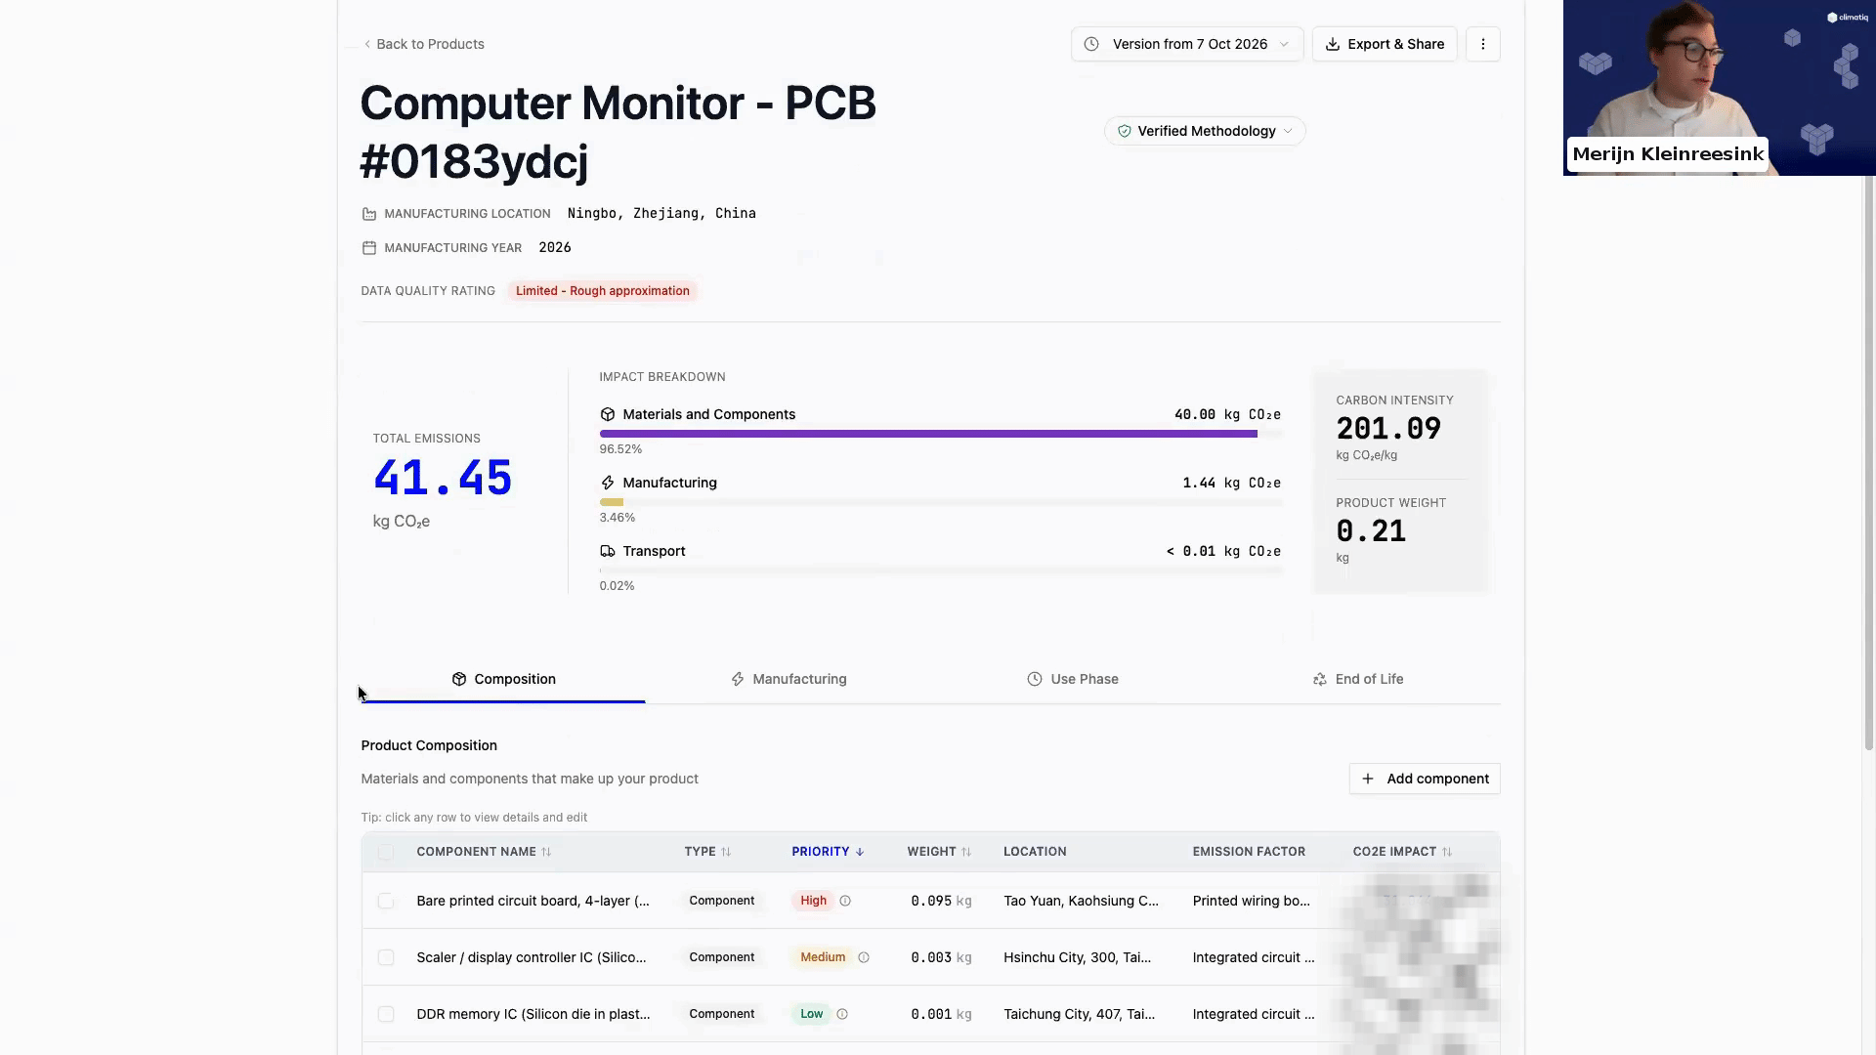Click the yellow Manufacturing progress bar
This screenshot has height=1055, width=1876.
point(612,502)
